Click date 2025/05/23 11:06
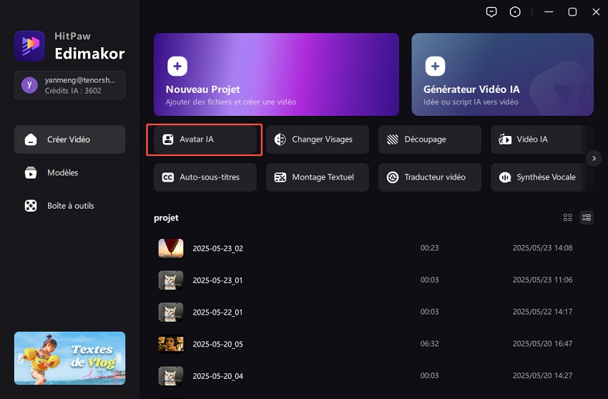 [x=542, y=280]
